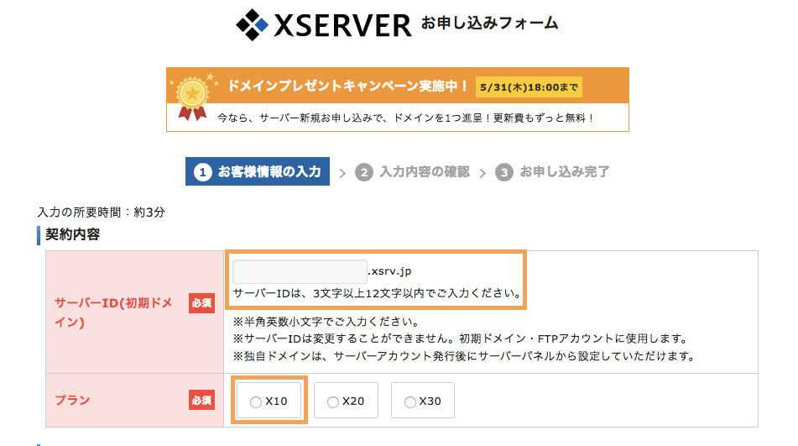
Task: Select the X10 plan radio button
Action: tap(255, 402)
